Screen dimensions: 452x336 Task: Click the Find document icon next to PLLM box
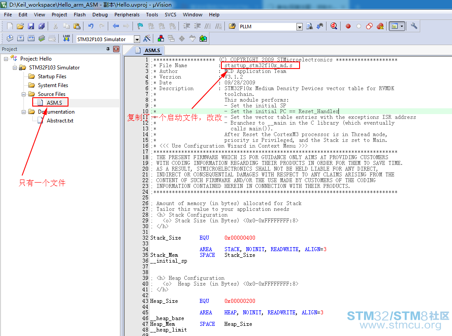(309, 26)
